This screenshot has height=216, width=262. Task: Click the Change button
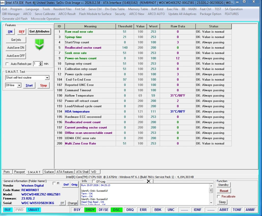click(x=72, y=203)
